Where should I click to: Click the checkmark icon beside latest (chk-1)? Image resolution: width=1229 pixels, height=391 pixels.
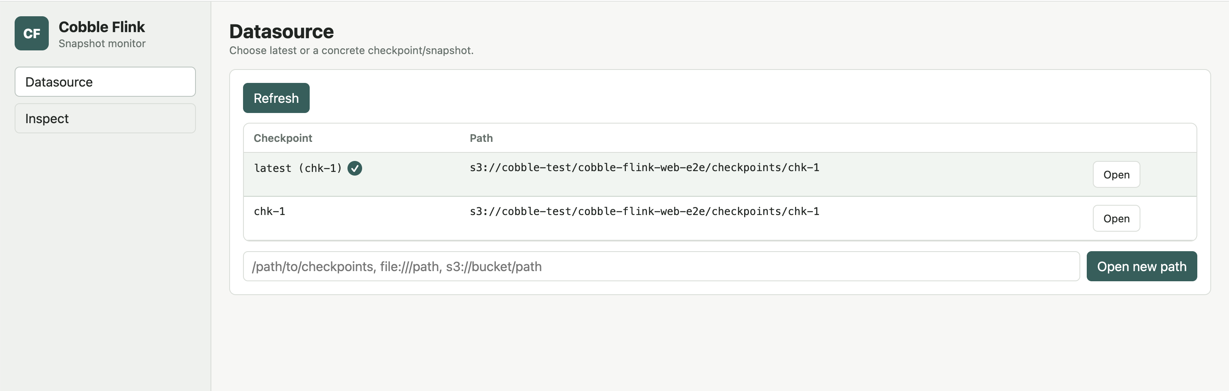[354, 169]
